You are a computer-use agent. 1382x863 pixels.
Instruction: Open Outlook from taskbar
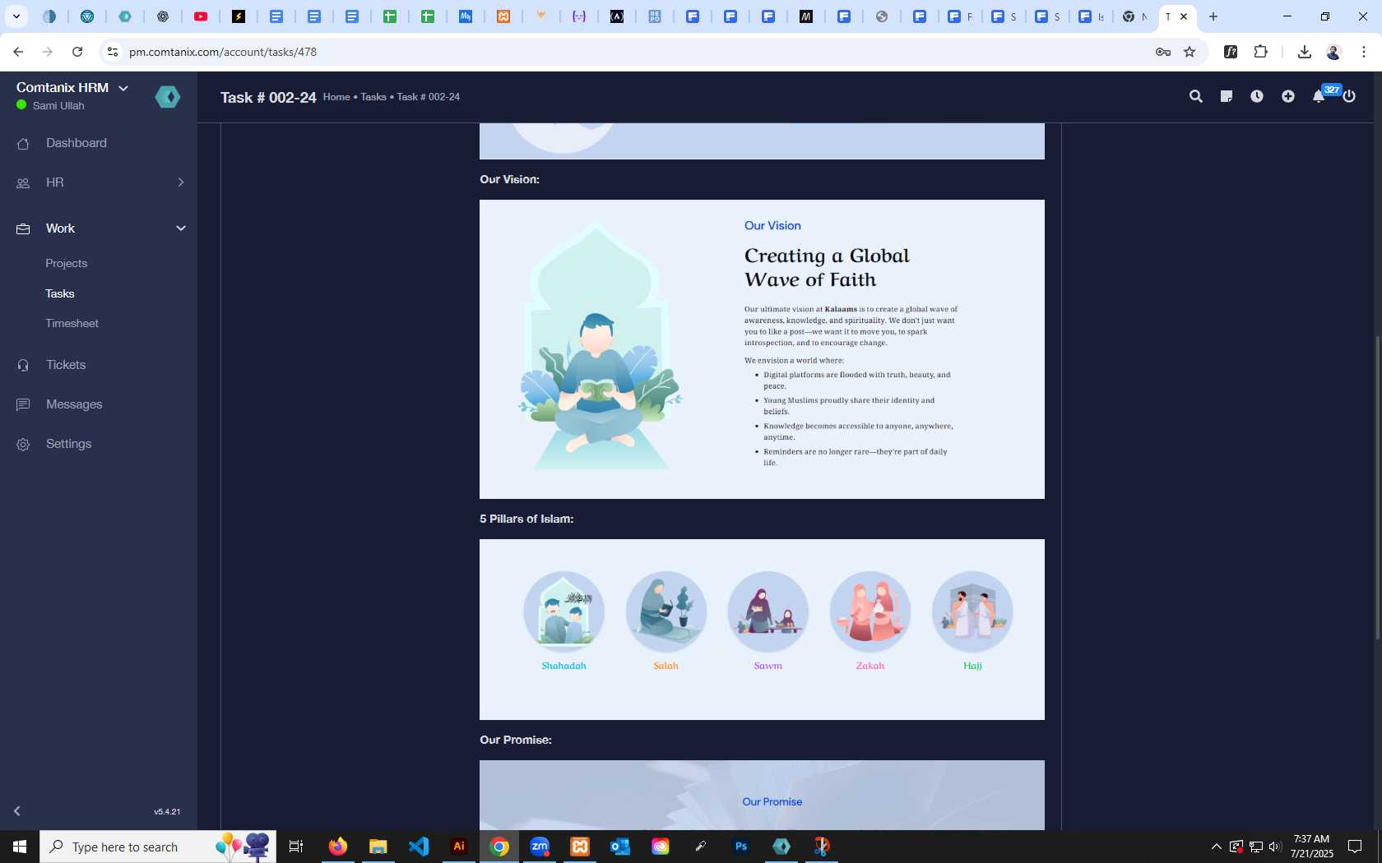pyautogui.click(x=620, y=847)
